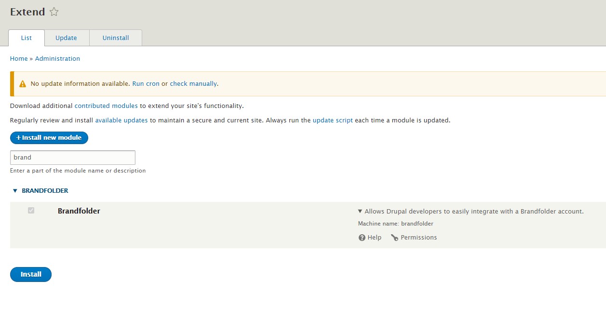Switch to the Update tab
This screenshot has height=321, width=606.
(x=67, y=38)
